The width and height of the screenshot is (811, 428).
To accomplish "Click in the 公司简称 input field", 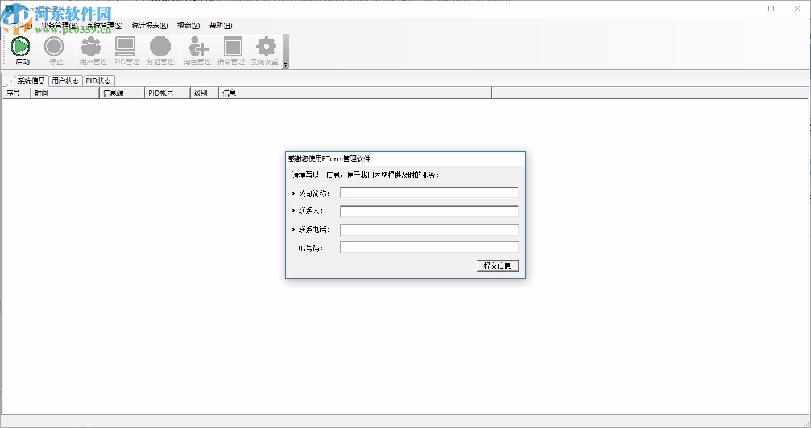I will 429,192.
